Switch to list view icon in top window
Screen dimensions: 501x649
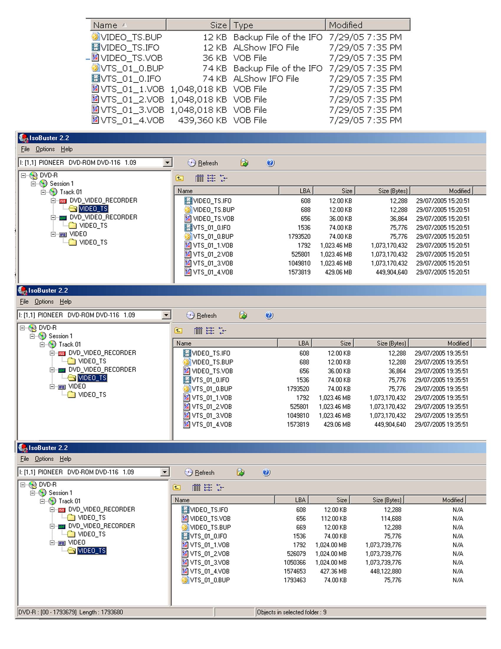tap(211, 178)
